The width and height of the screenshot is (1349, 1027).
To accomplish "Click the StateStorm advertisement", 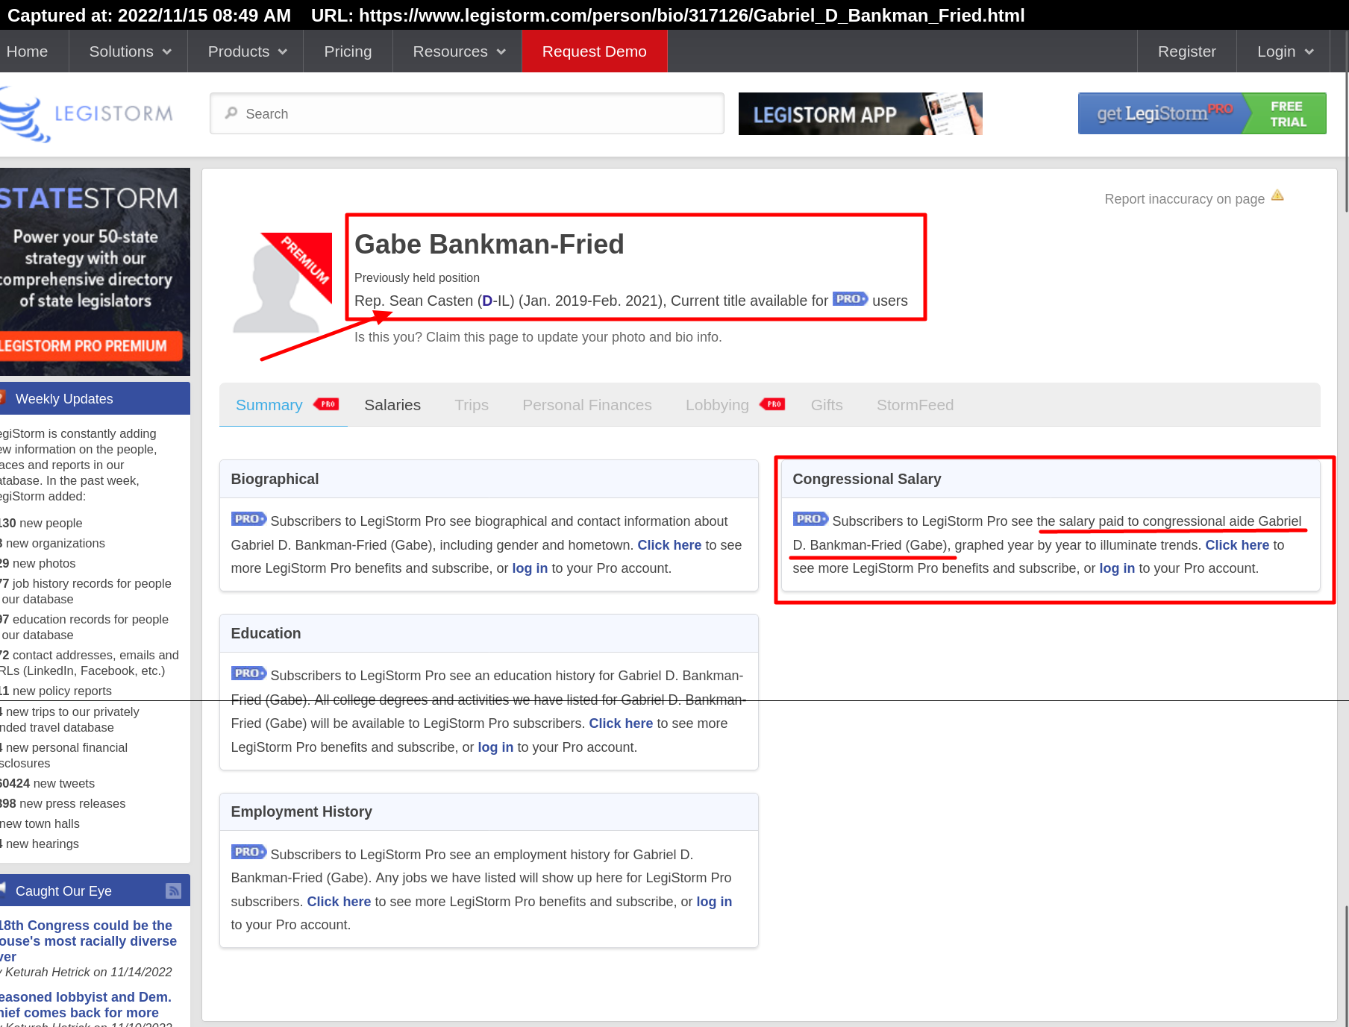I will pyautogui.click(x=95, y=271).
